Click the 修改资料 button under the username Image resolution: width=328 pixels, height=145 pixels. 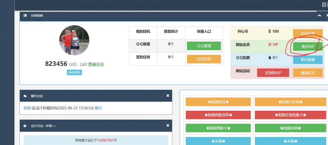pos(74,72)
